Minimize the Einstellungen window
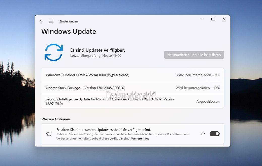The width and height of the screenshot is (262, 166). tap(201, 19)
